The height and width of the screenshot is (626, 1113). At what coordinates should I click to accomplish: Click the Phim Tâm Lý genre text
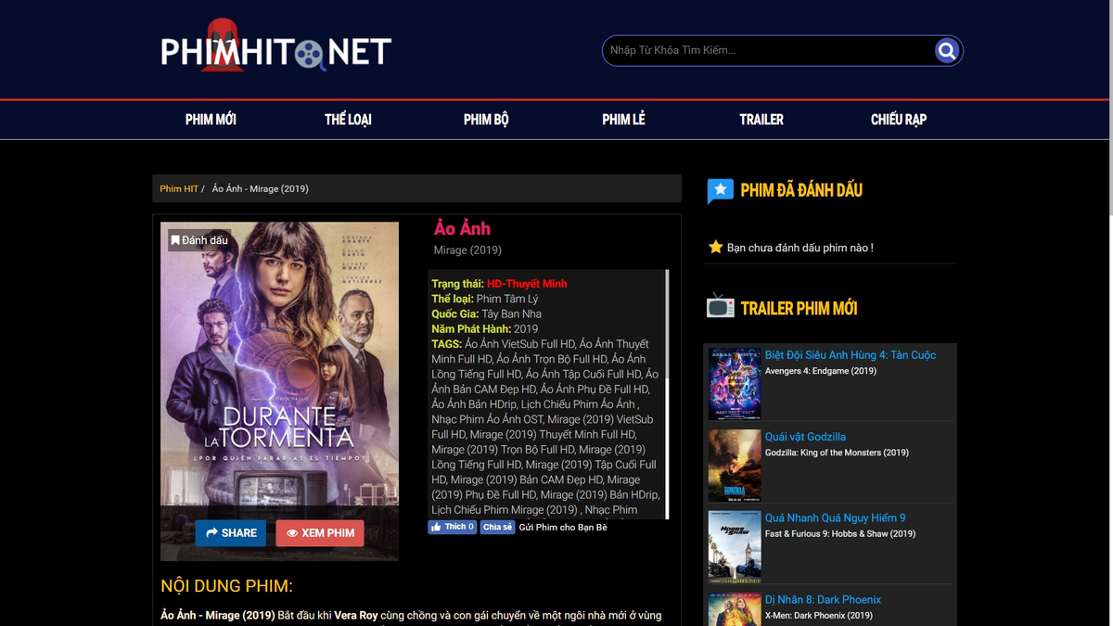click(506, 299)
